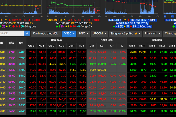Viewport: 176px width, 117px height.
Task: Click the +1.2% percent value
Action: coord(122,111)
